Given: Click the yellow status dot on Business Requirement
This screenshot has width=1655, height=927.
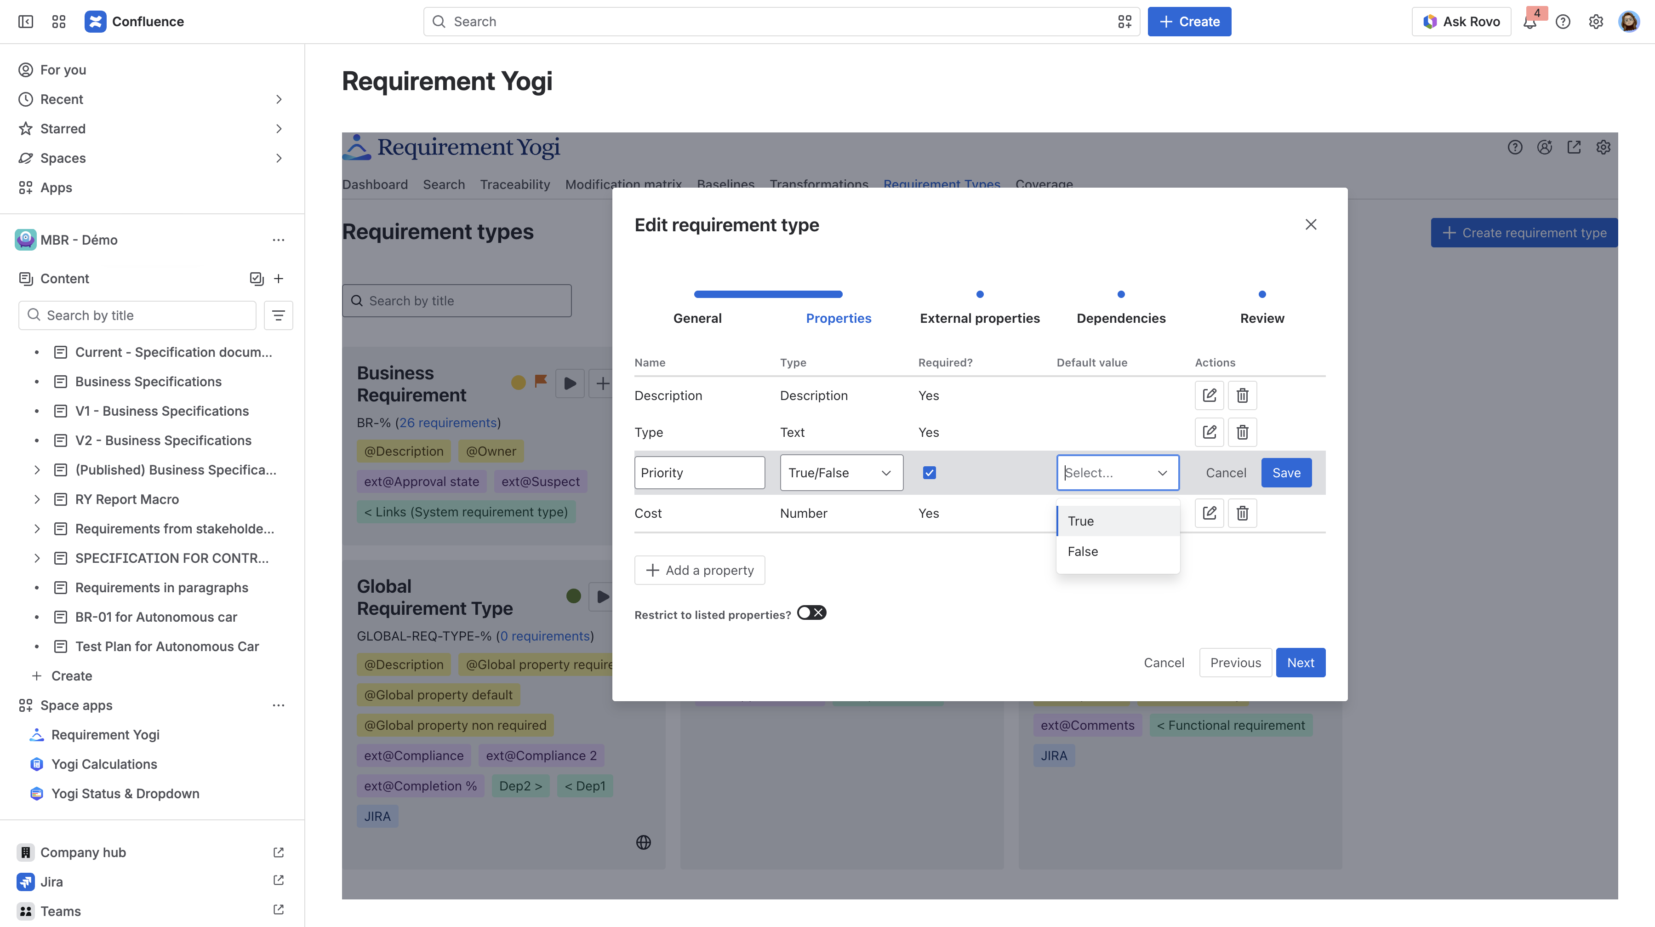Looking at the screenshot, I should [x=519, y=383].
